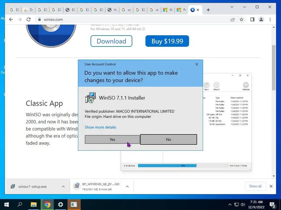Click No in the User Account Control dialog
Screen dimensions: 281x210
point(168,139)
